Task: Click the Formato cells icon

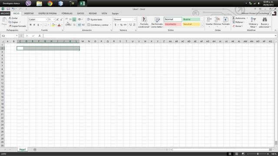Action: [x=226, y=19]
